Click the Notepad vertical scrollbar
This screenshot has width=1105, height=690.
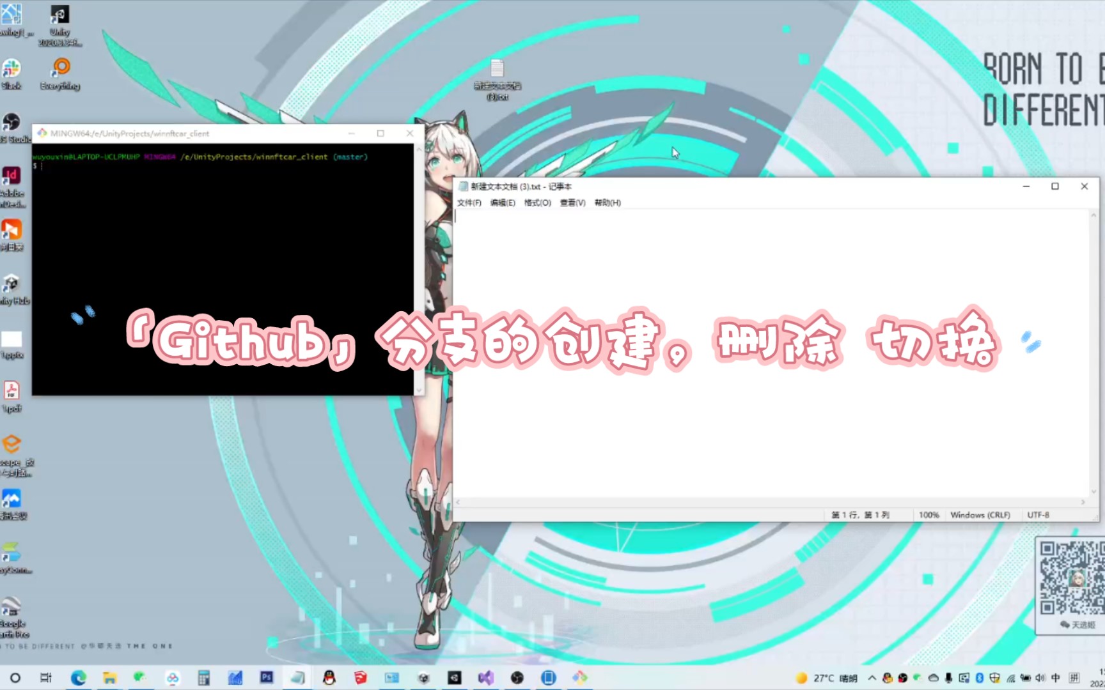(1093, 353)
